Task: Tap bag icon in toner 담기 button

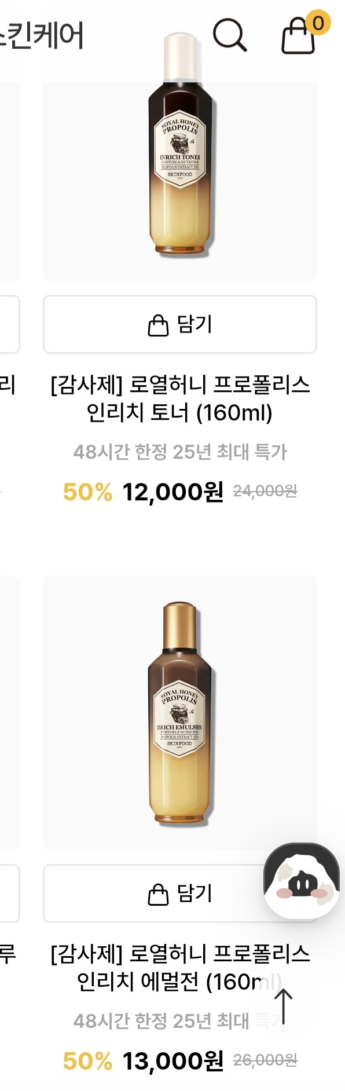Action: tap(158, 325)
